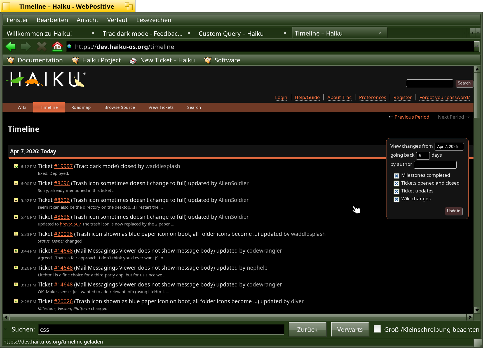Screen dimensions: 483x348
Task: Click the View changes from date field
Action: click(x=449, y=147)
